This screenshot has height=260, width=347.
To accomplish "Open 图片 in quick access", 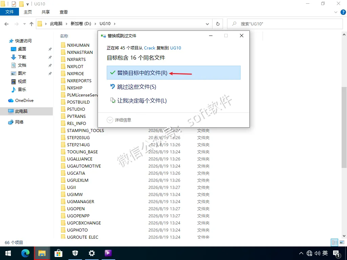I will click(22, 73).
